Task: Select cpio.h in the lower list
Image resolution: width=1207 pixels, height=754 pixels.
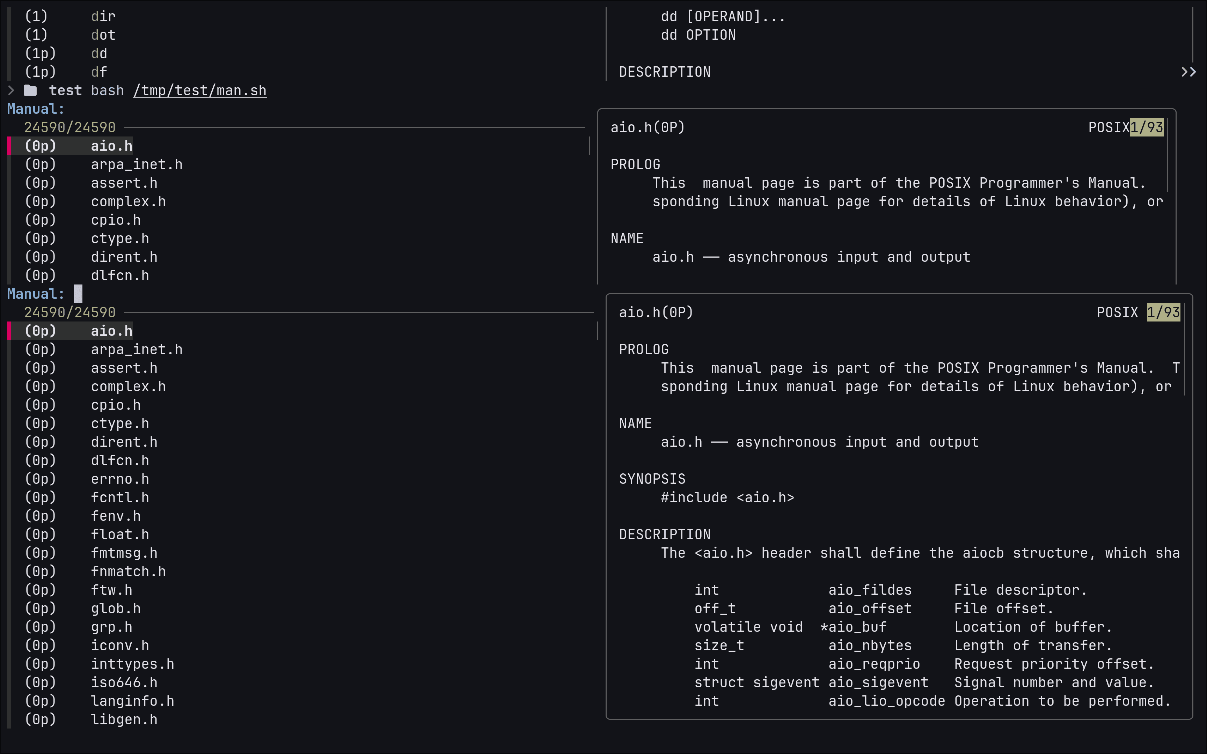Action: coord(116,405)
